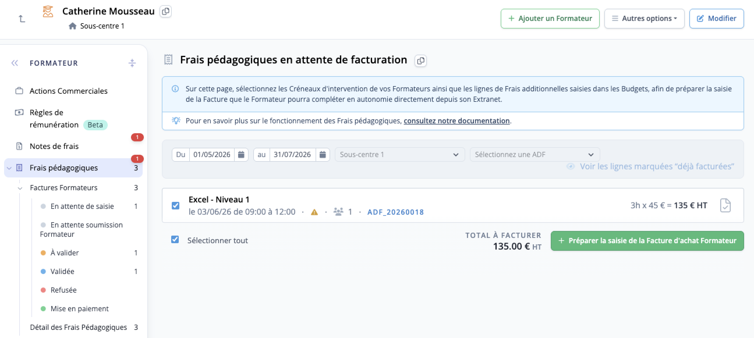The height and width of the screenshot is (338, 754).
Task: Click Ajouter un Formateur button
Action: (550, 18)
